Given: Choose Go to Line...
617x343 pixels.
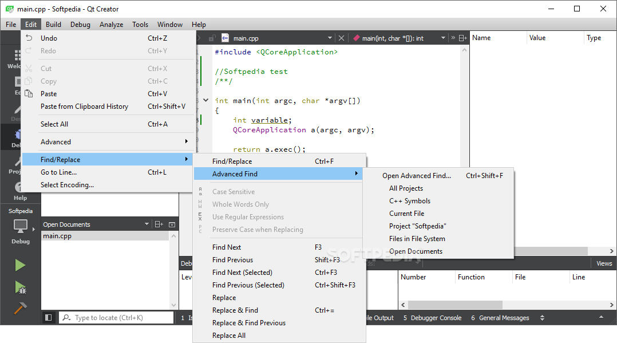Looking at the screenshot, I should (109, 172).
